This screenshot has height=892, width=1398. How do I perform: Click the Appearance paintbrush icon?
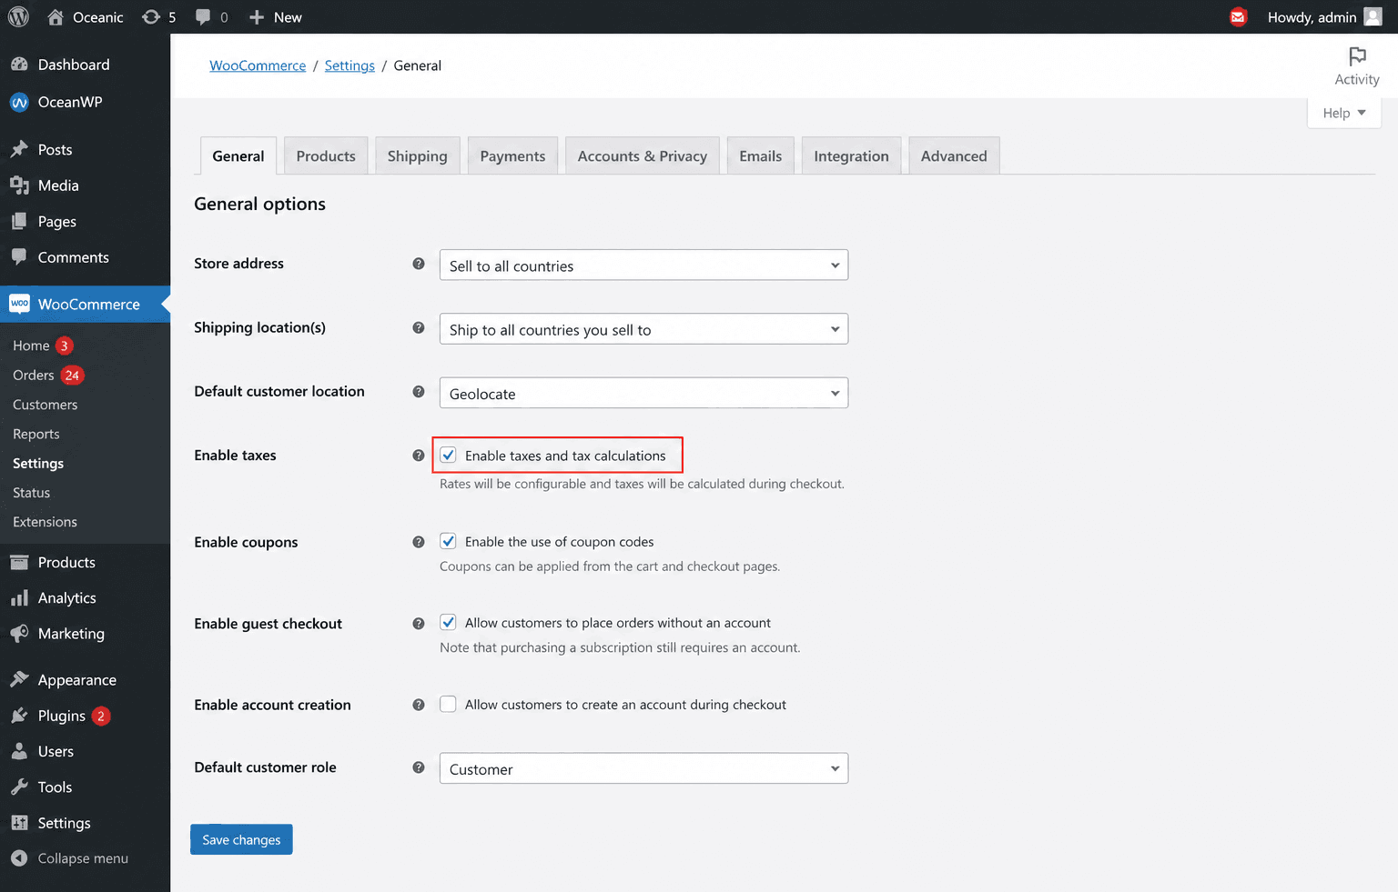click(x=19, y=679)
